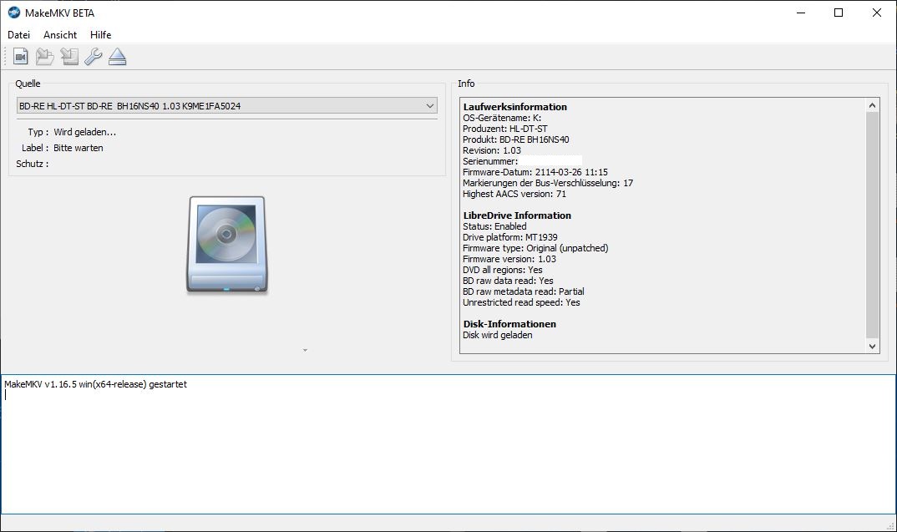Click the 'Seriennummer:' line
Viewport: 897px width, 532px height.
pos(490,161)
